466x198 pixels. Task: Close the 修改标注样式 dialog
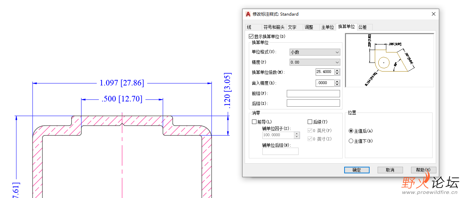coord(434,14)
